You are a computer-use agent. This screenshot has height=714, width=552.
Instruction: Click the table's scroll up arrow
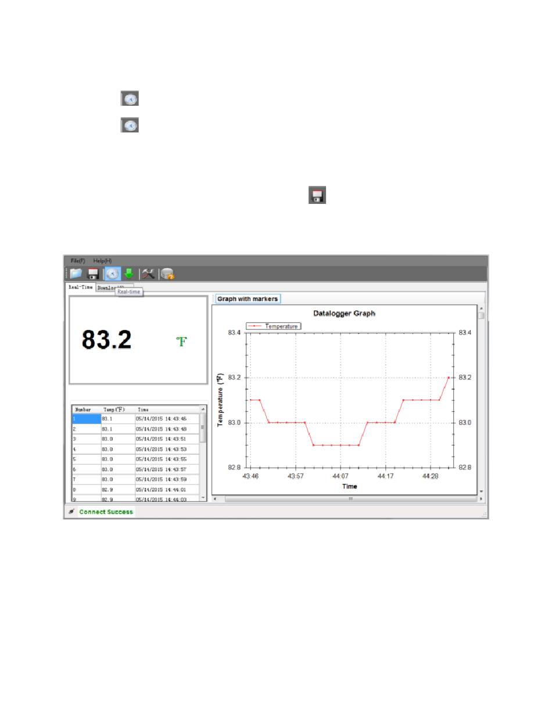tap(203, 409)
